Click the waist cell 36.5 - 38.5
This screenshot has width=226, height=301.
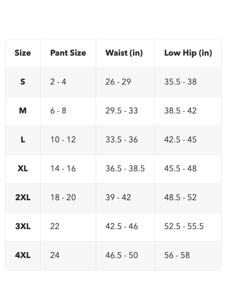pyautogui.click(x=125, y=169)
